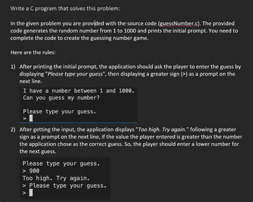Click the 'the next guess.' text

click(38, 151)
